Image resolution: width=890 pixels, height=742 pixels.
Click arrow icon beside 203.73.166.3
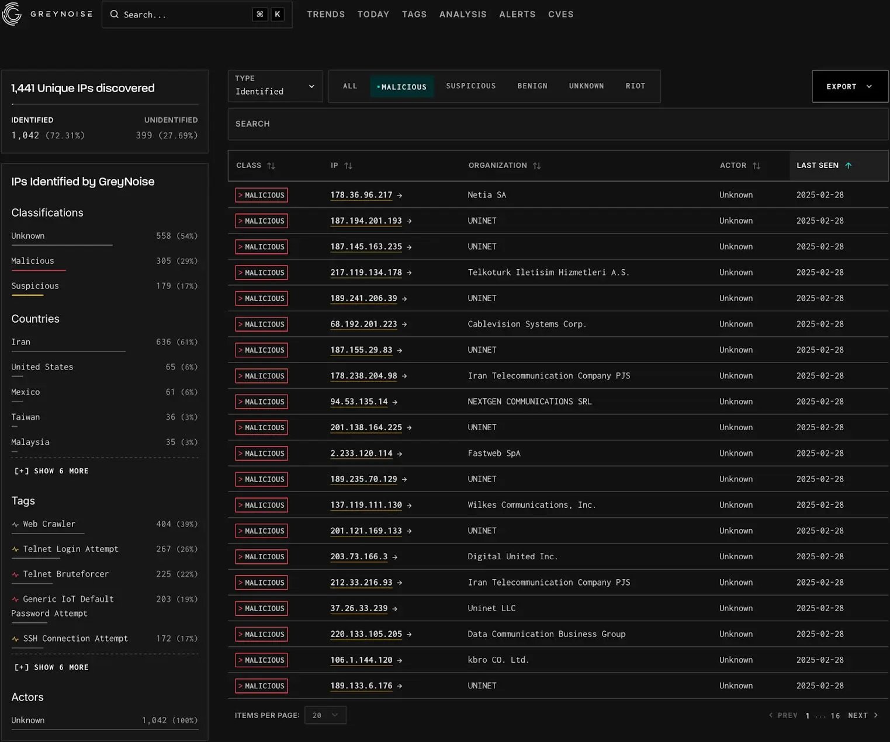(395, 557)
